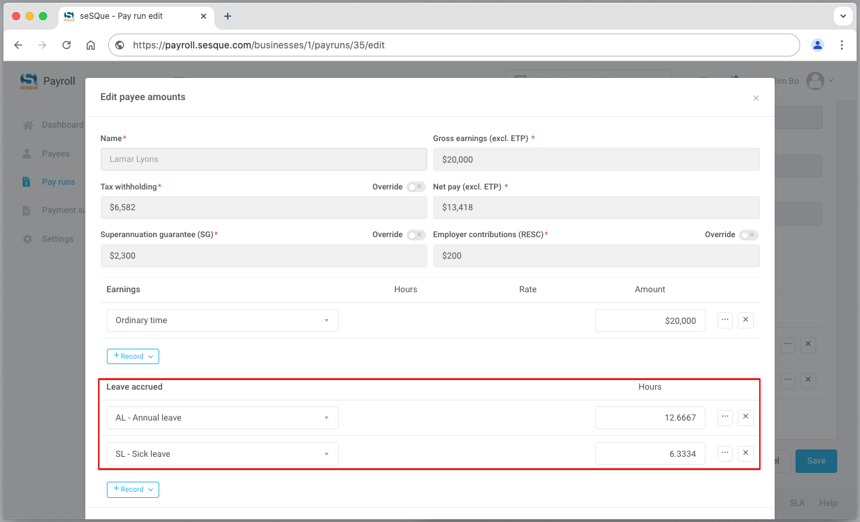This screenshot has height=522, width=860.
Task: Close the Edit payee amounts dialog
Action: pos(756,98)
